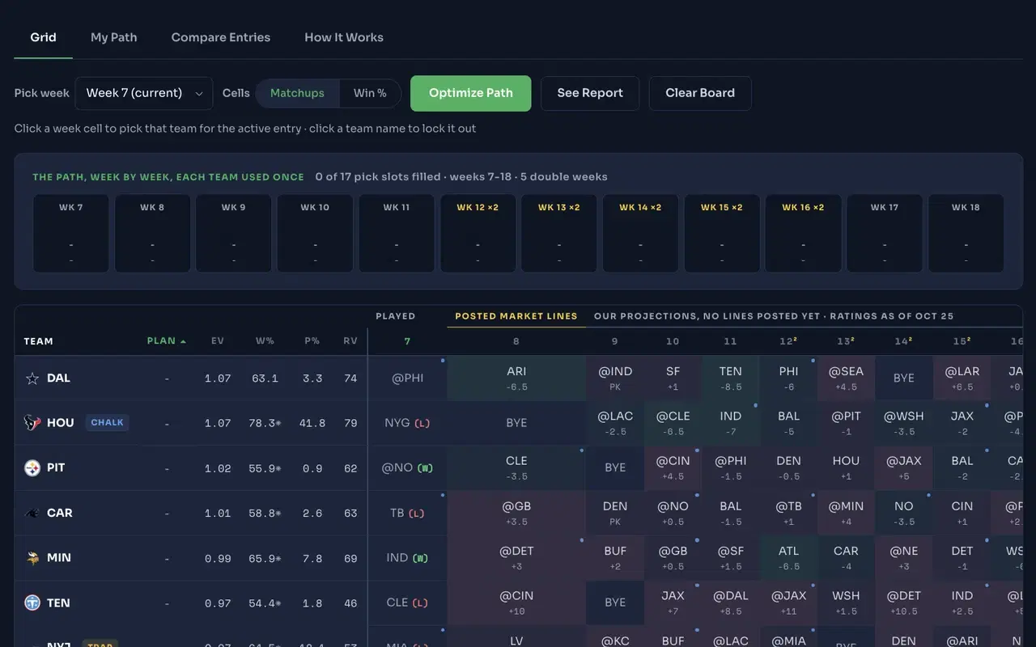
Task: Click the Steelers logo beside PIT
Action: (32, 468)
